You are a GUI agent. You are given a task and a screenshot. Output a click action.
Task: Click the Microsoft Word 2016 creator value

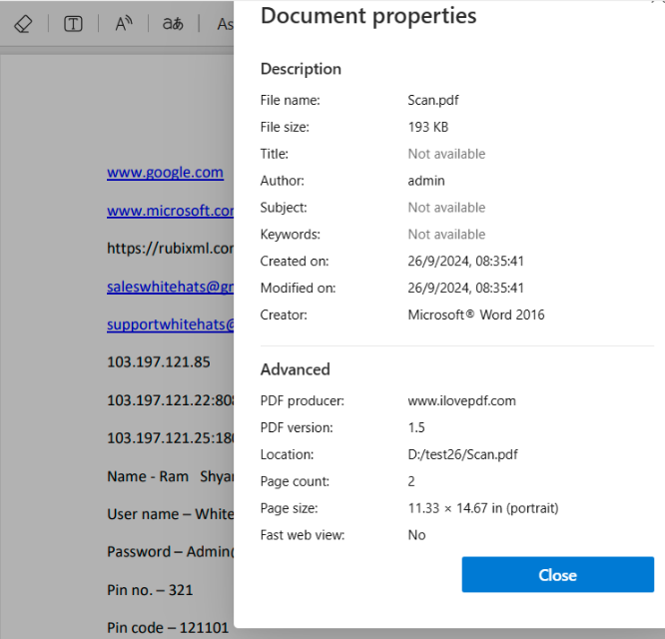476,315
